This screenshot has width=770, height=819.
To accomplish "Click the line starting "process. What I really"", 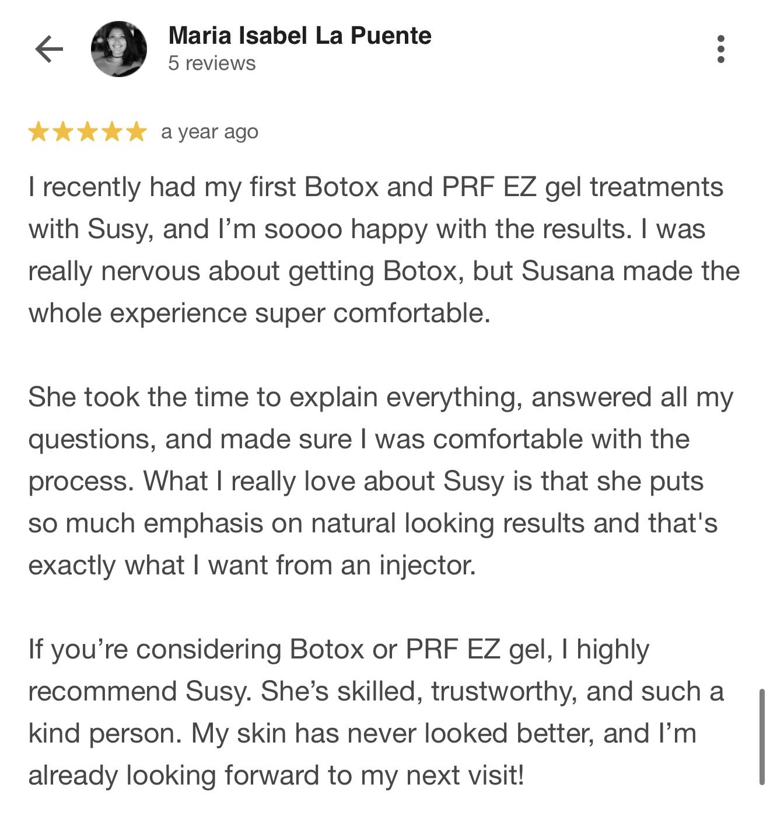I will point(366,482).
